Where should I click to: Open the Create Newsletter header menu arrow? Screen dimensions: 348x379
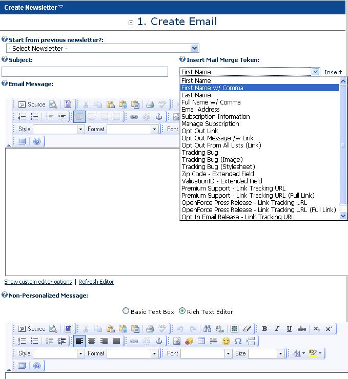[x=61, y=7]
